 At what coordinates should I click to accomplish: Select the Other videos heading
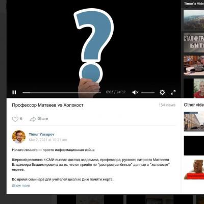click(194, 105)
